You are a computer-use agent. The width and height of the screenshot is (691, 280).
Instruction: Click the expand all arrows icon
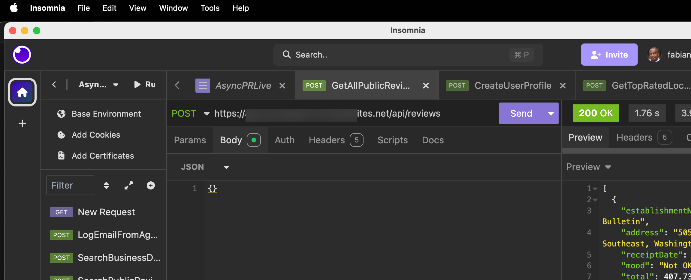128,186
